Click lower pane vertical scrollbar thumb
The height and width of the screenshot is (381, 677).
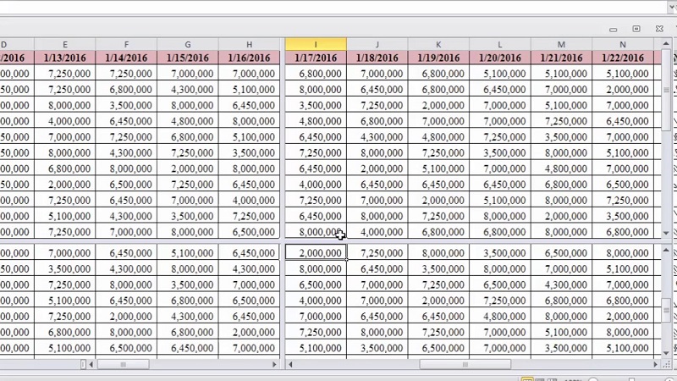(666, 310)
